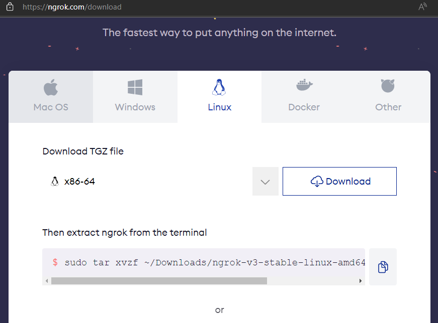Select the Docker tab label
Screen dimensions: 438x323
click(304, 107)
